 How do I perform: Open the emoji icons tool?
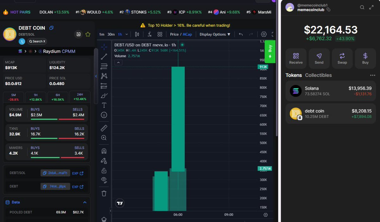[104, 115]
